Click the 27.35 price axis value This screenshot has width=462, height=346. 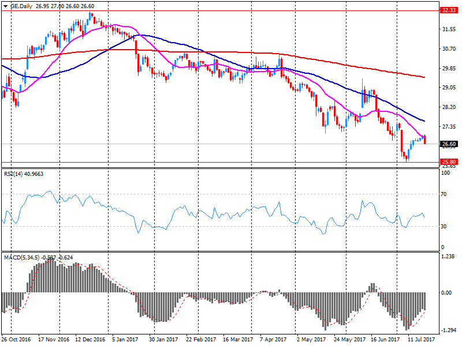pos(449,127)
